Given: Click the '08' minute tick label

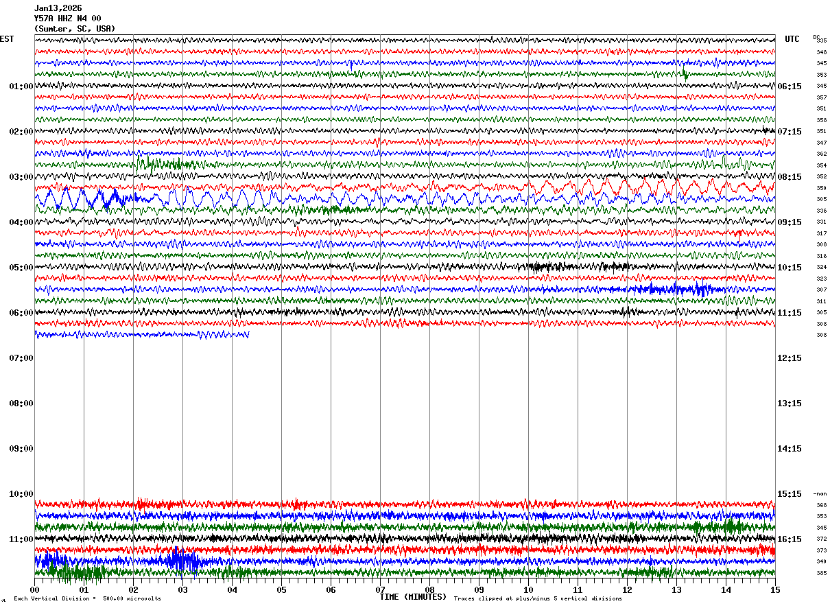Looking at the screenshot, I should point(429,589).
